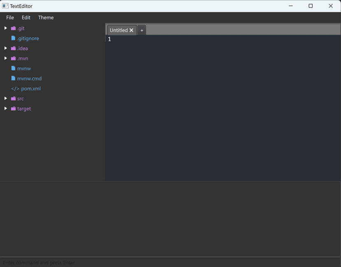
Task: Click the .idea folder icon
Action: pos(13,49)
